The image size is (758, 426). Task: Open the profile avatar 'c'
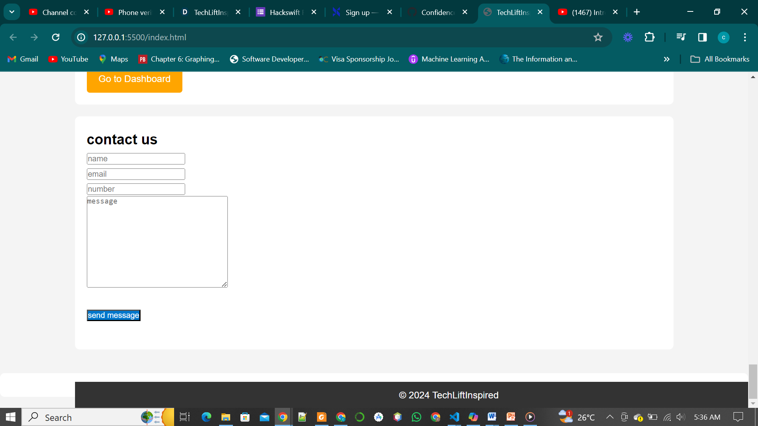(723, 37)
